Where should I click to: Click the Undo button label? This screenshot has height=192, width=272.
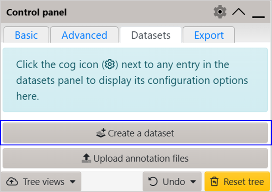coord(174,182)
